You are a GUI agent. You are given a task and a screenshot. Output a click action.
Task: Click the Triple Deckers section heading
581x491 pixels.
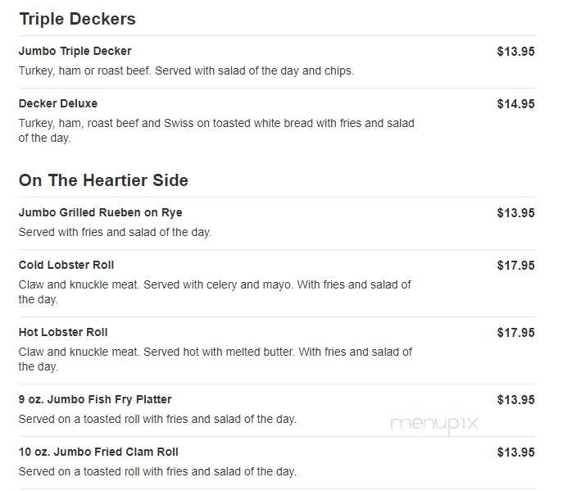pyautogui.click(x=78, y=19)
